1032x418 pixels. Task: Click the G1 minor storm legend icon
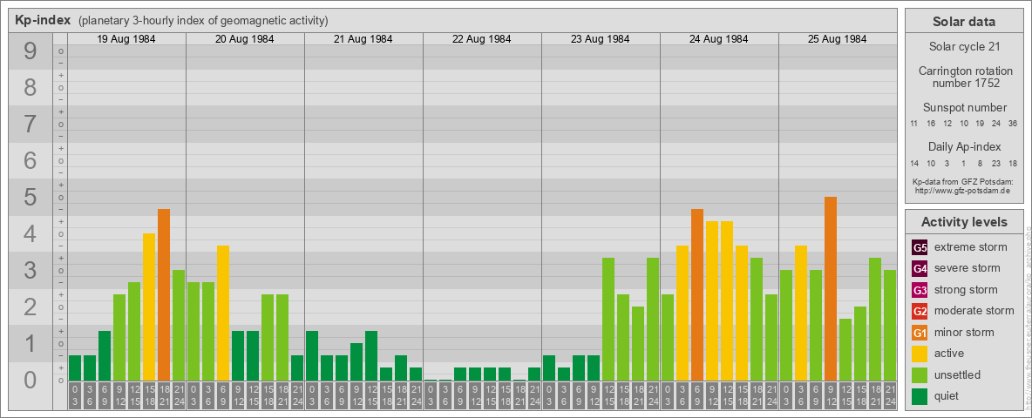pos(920,333)
